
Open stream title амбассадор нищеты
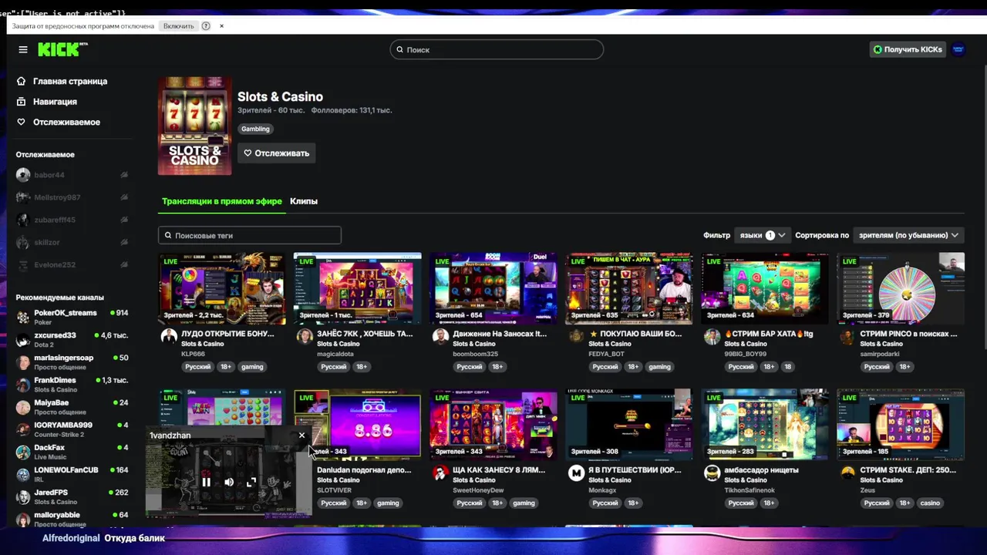pos(761,469)
